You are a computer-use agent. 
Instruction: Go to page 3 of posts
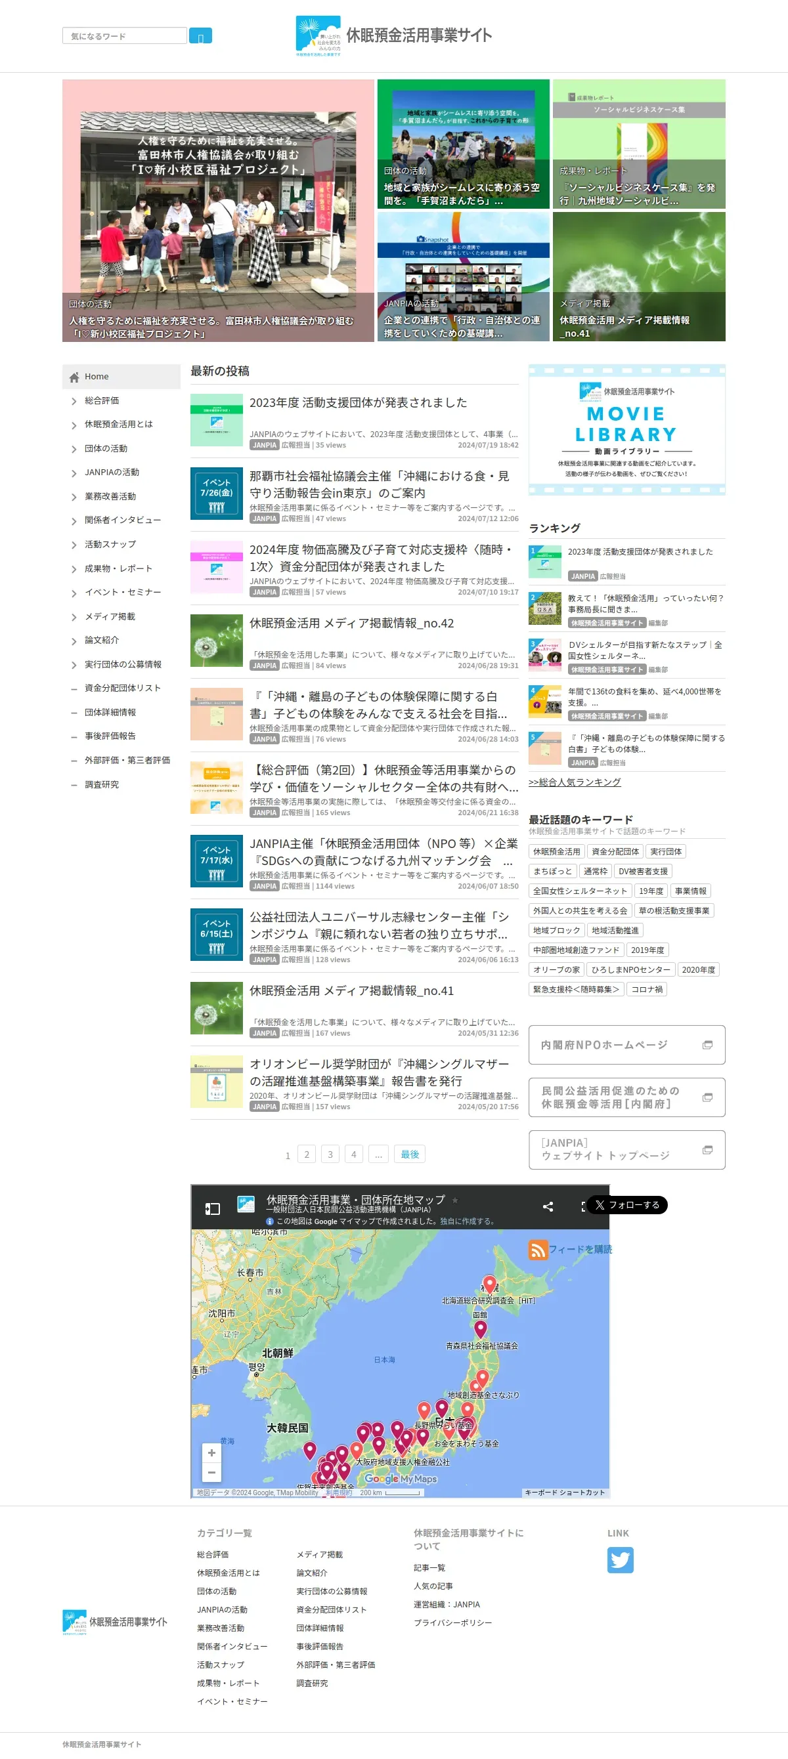330,1155
